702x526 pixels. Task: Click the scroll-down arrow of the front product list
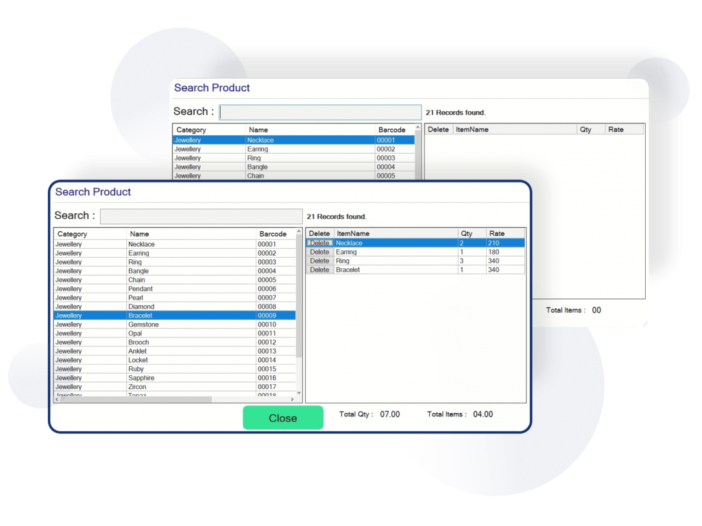[x=299, y=393]
